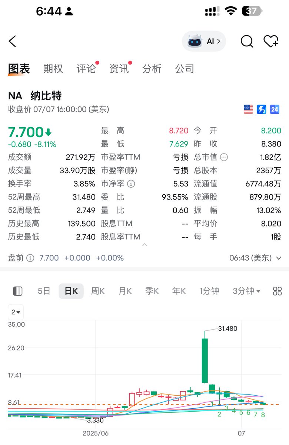Tap the 成交额 value 271.92万
The width and height of the screenshot is (289, 445).
coord(80,157)
